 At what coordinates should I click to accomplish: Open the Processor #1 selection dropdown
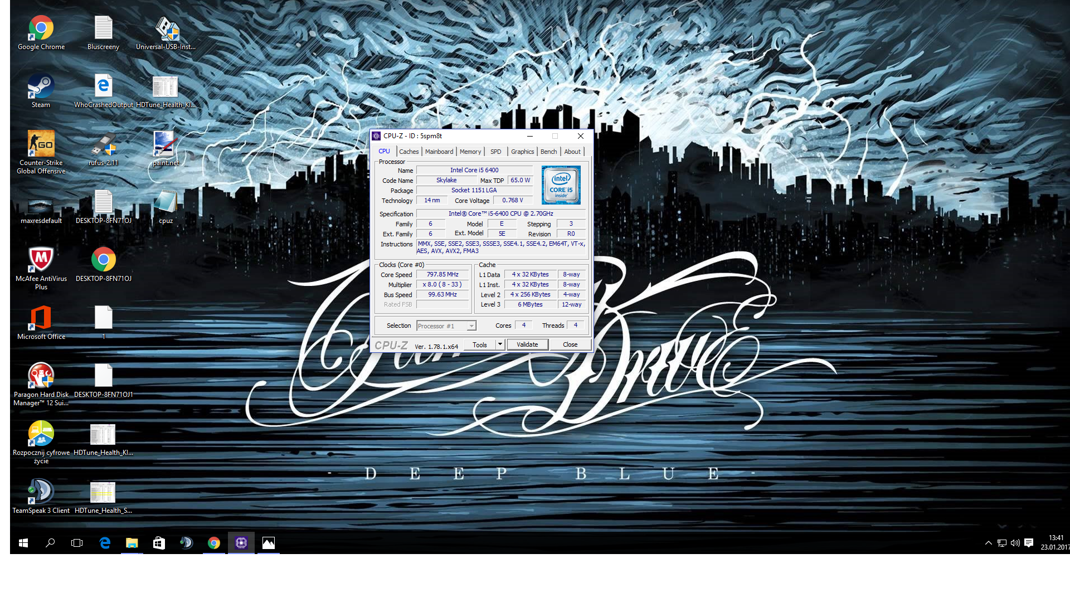446,326
